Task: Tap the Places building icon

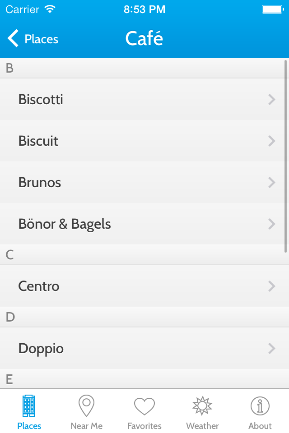Action: (x=29, y=405)
